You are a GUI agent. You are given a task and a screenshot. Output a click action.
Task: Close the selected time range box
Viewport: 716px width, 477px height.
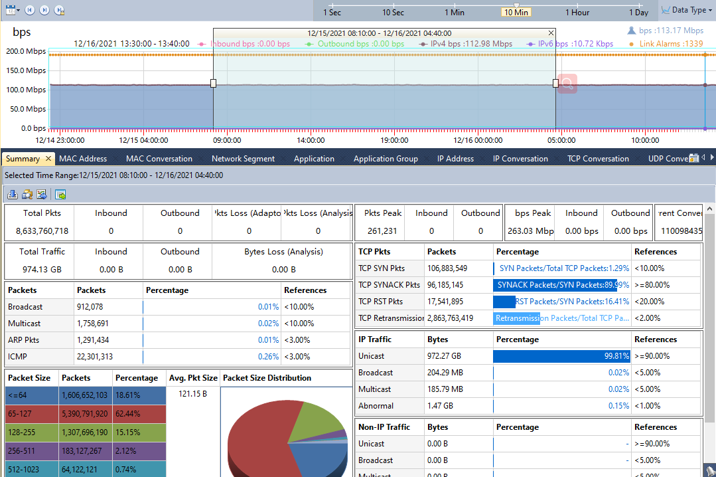(551, 33)
